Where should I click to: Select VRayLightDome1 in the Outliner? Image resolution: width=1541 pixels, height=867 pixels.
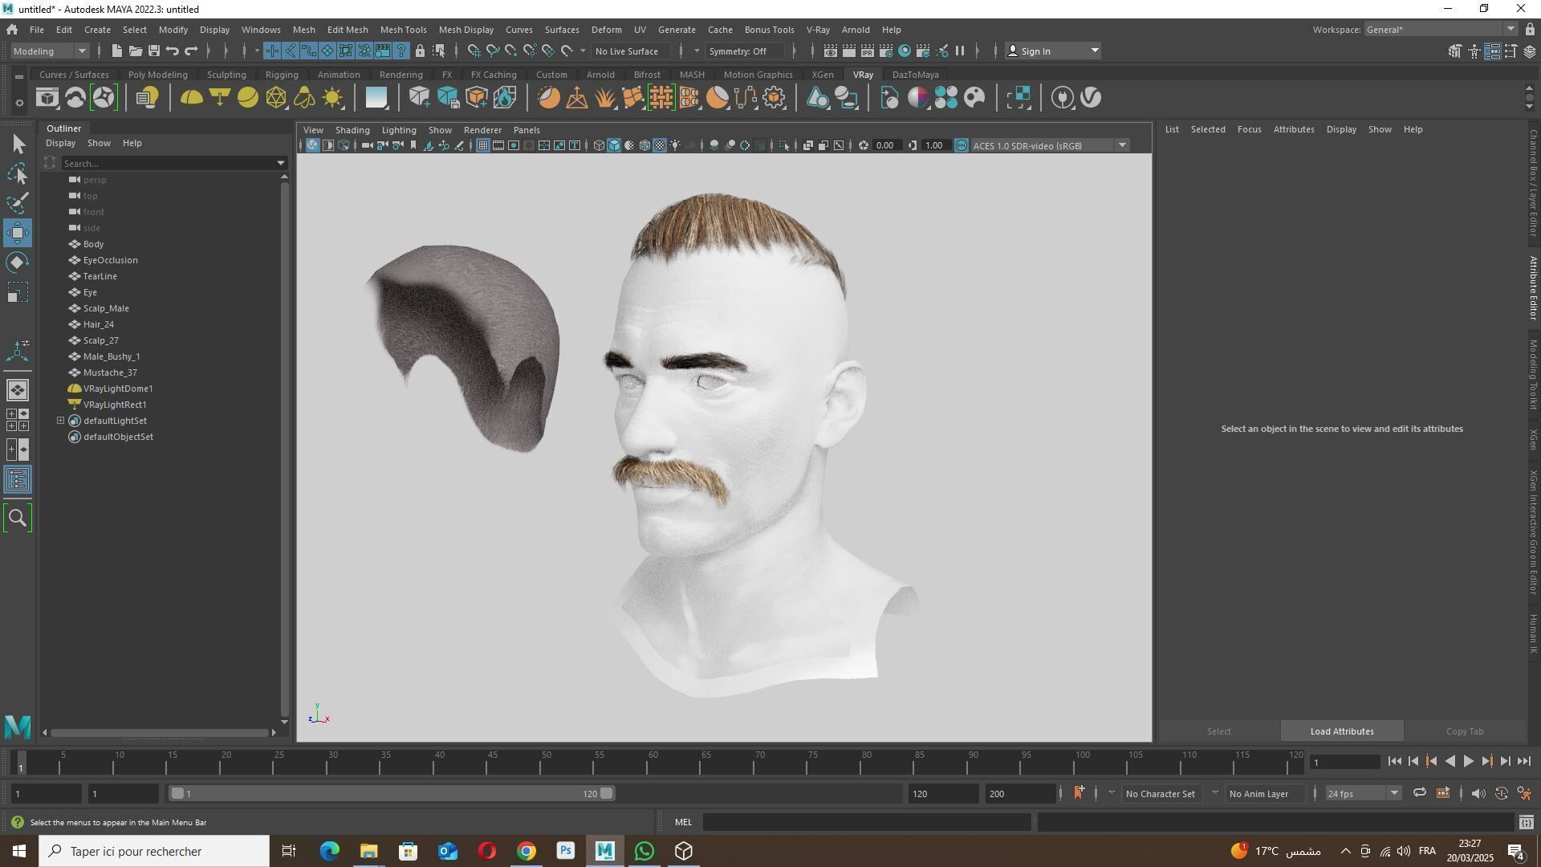pyautogui.click(x=117, y=389)
